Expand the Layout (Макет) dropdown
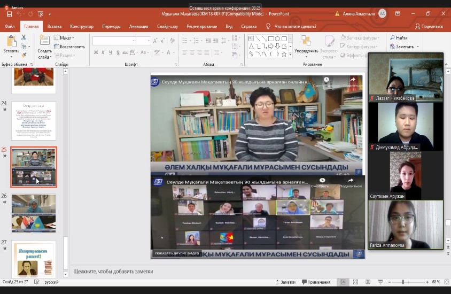This screenshot has height=294, width=451. coord(66,38)
